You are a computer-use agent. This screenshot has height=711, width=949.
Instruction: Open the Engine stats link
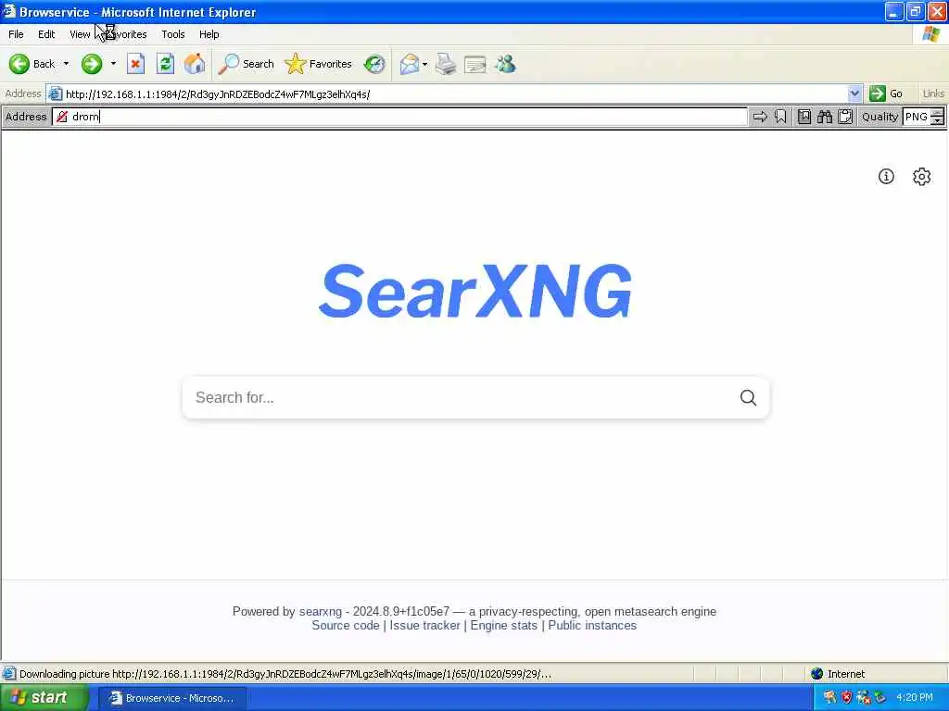503,625
